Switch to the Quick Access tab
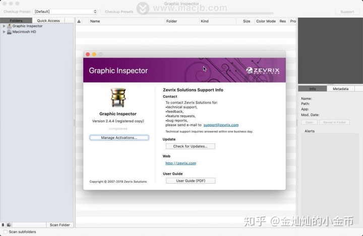The image size is (363, 236). 48,21
